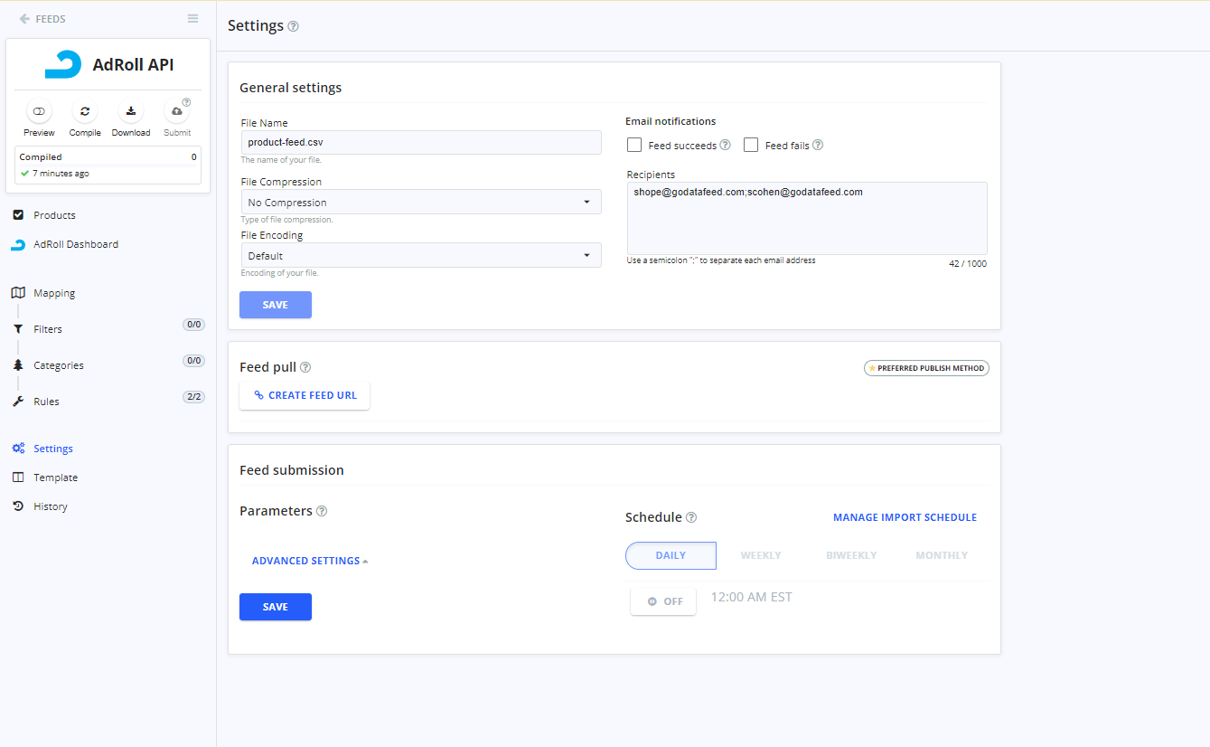This screenshot has height=747, width=1210.
Task: Click the Download feed icon
Action: pos(131,111)
